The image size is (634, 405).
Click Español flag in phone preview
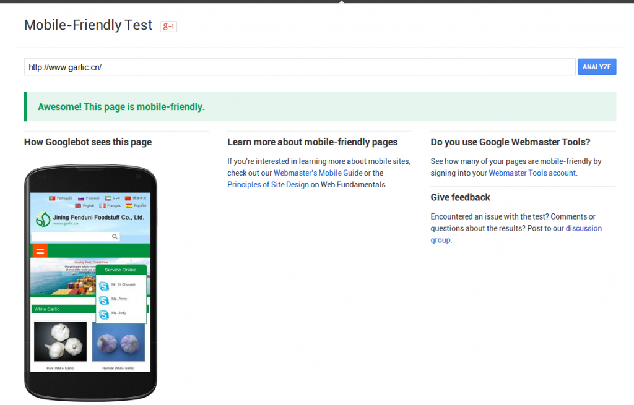pos(129,206)
